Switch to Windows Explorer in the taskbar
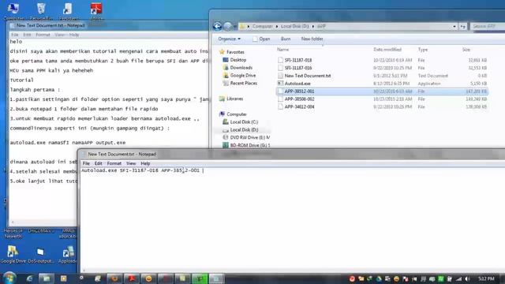This screenshot has height=284, width=505. pyautogui.click(x=47, y=278)
